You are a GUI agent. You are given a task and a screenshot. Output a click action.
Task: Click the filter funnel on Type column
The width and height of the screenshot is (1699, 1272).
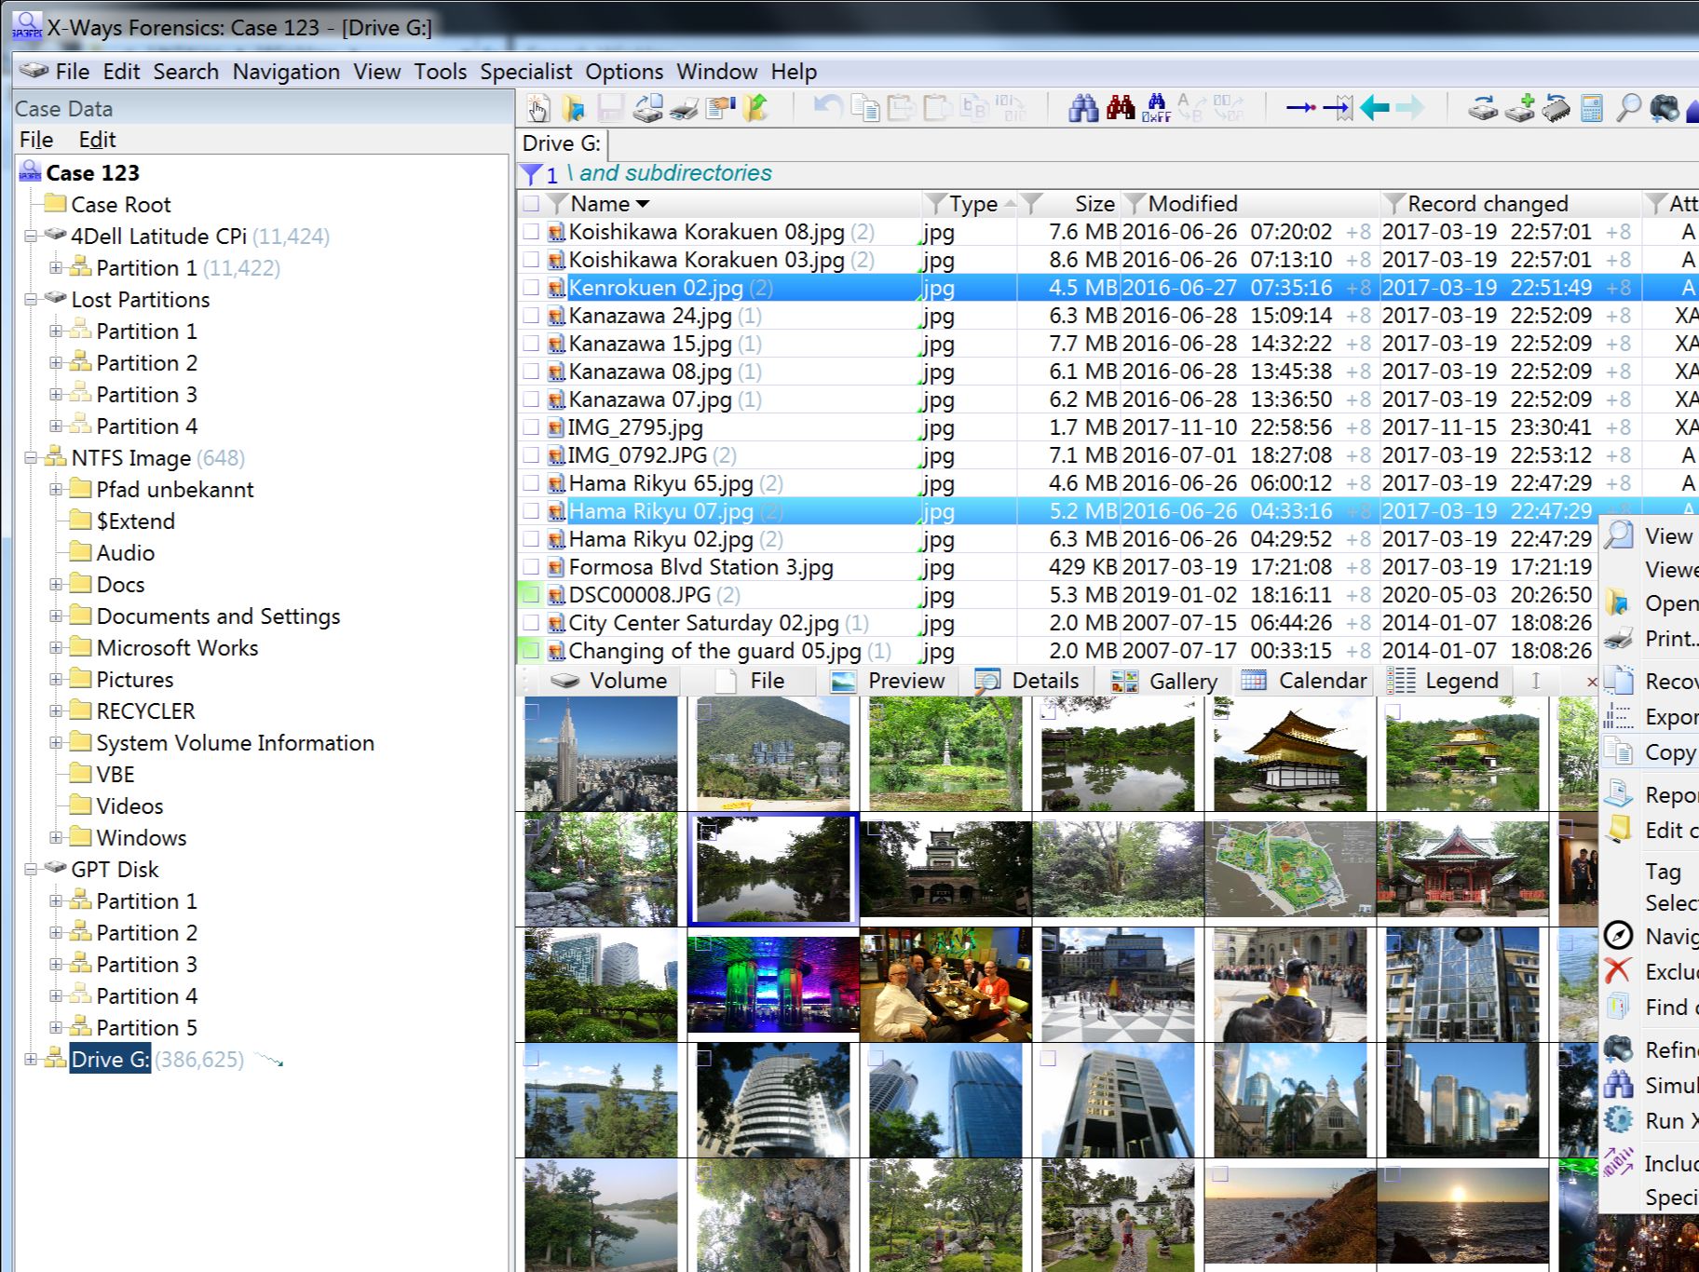(x=936, y=204)
